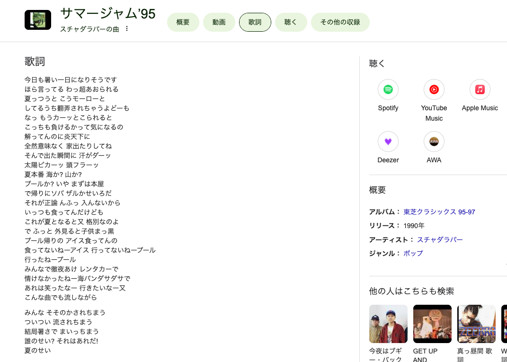Click the 今夜はブギー・バック caption text
This screenshot has width=507, height=362.
coord(386,355)
